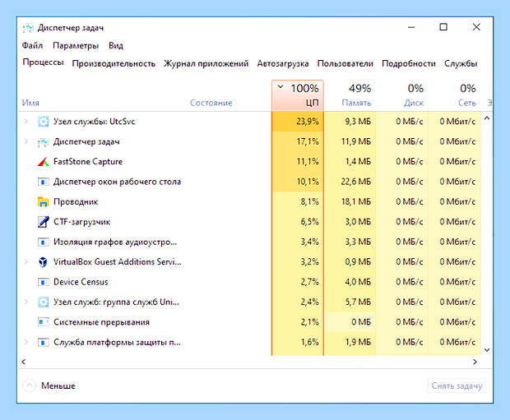This screenshot has width=510, height=420.
Task: Click the 18,1 МБ memory value
Action: (356, 202)
